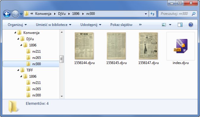200x117 pixels.
Task: Select nr265 folder under TIFF
Action: click(36, 89)
